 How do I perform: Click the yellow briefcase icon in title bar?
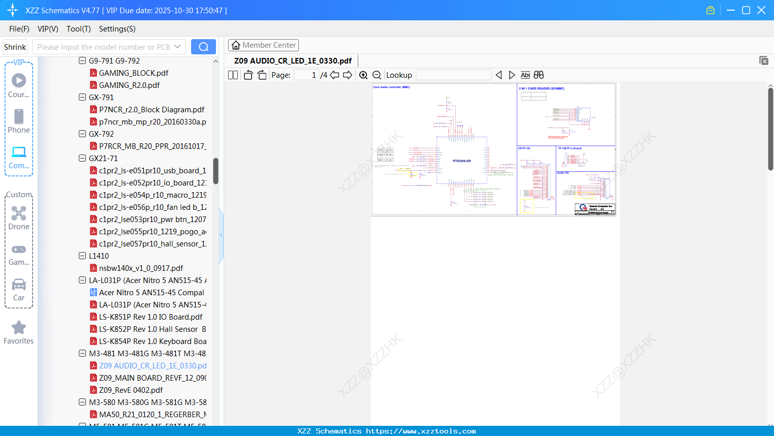710,10
